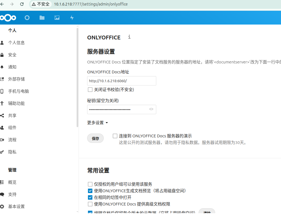Open 组件 settings link
Image resolution: width=281 pixels, height=214 pixels.
(x=12, y=128)
